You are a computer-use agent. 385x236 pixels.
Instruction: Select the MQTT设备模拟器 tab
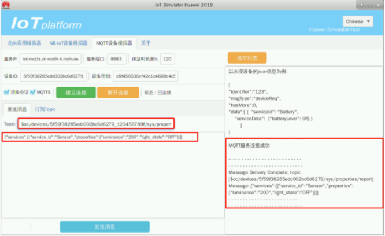point(114,43)
